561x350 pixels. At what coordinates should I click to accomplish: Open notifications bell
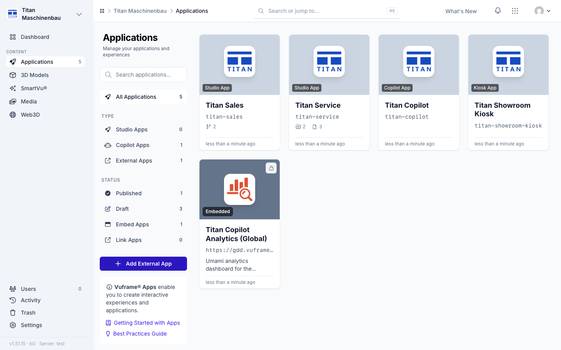(x=498, y=11)
